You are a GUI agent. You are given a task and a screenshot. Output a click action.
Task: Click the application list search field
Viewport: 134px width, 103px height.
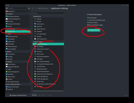48,13
